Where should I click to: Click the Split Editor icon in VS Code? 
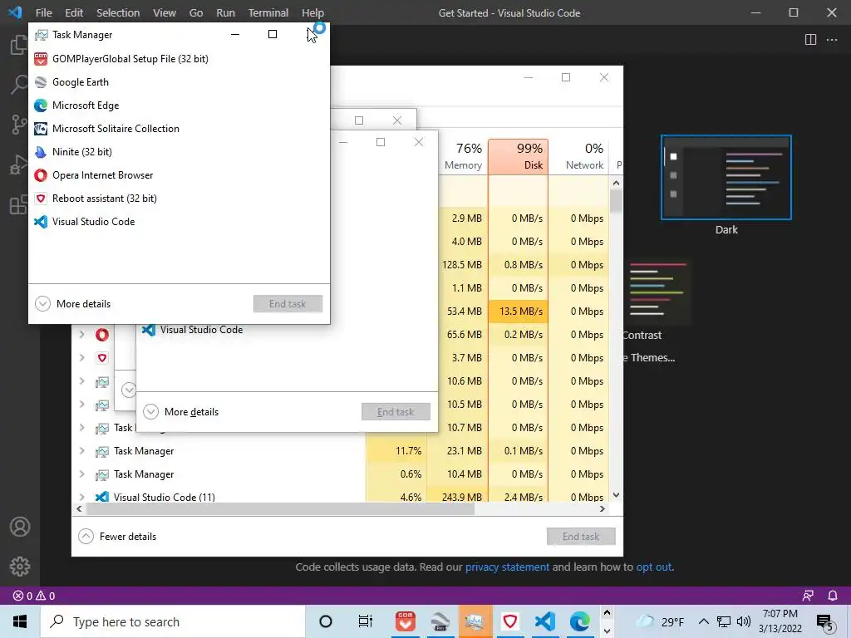pos(810,40)
